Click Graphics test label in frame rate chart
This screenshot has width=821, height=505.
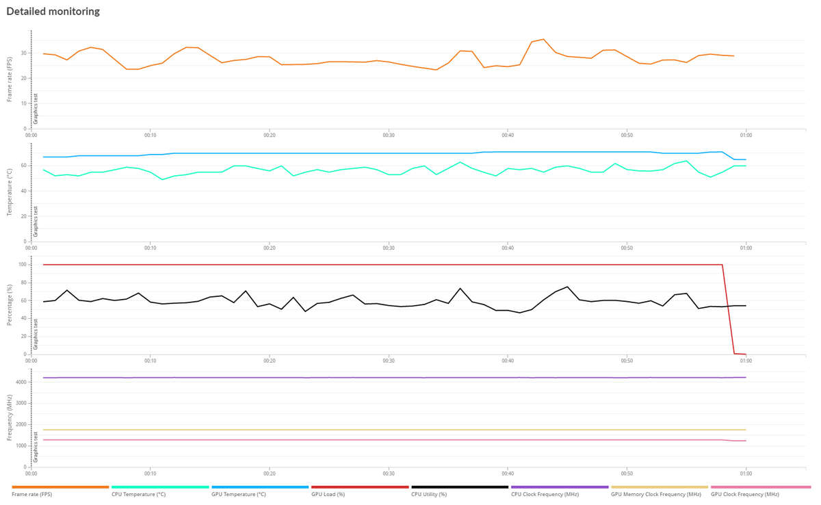click(x=36, y=108)
